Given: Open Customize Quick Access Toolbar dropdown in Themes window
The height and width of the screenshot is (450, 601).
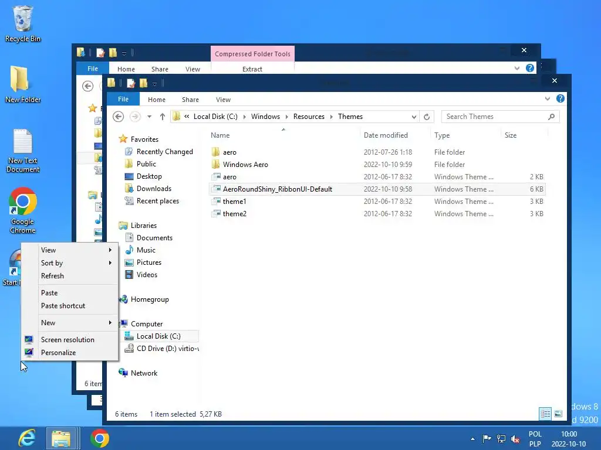Looking at the screenshot, I should point(154,83).
